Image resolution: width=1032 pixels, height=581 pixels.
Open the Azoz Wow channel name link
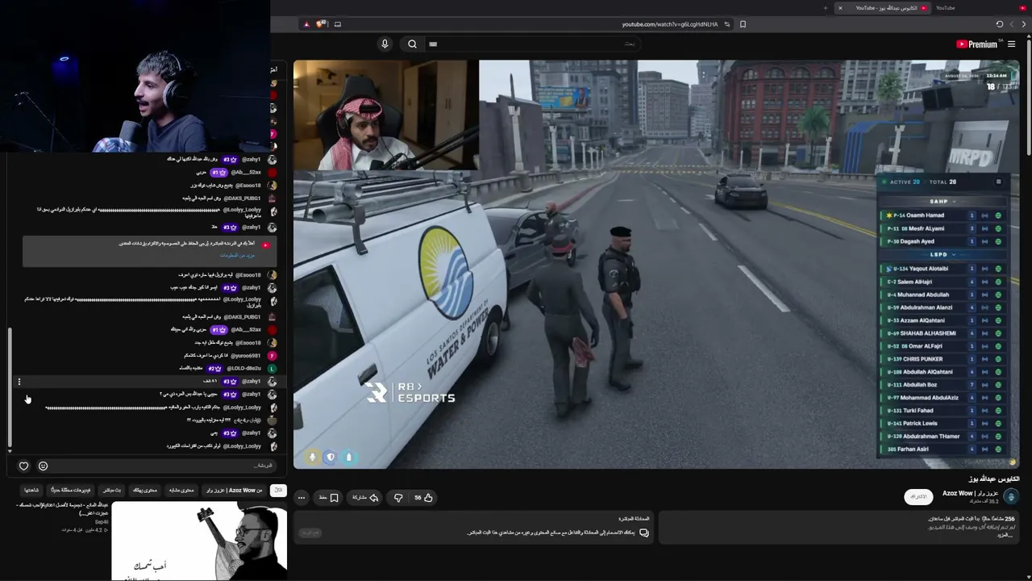tap(970, 493)
